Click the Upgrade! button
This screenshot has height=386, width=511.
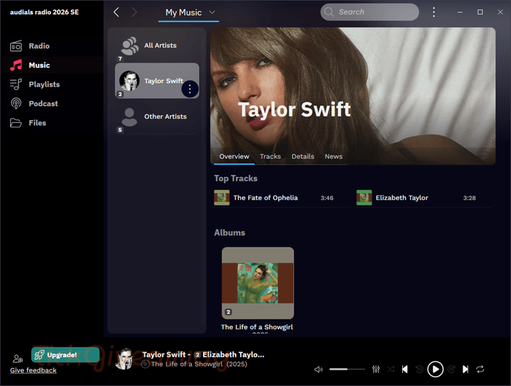pyautogui.click(x=65, y=355)
